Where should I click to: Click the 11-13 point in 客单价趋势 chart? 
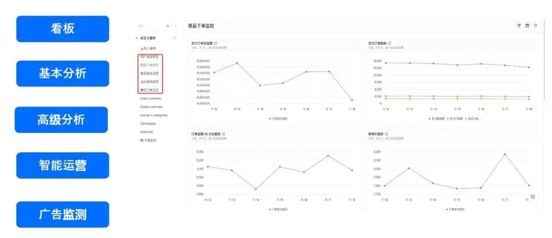point(409,168)
